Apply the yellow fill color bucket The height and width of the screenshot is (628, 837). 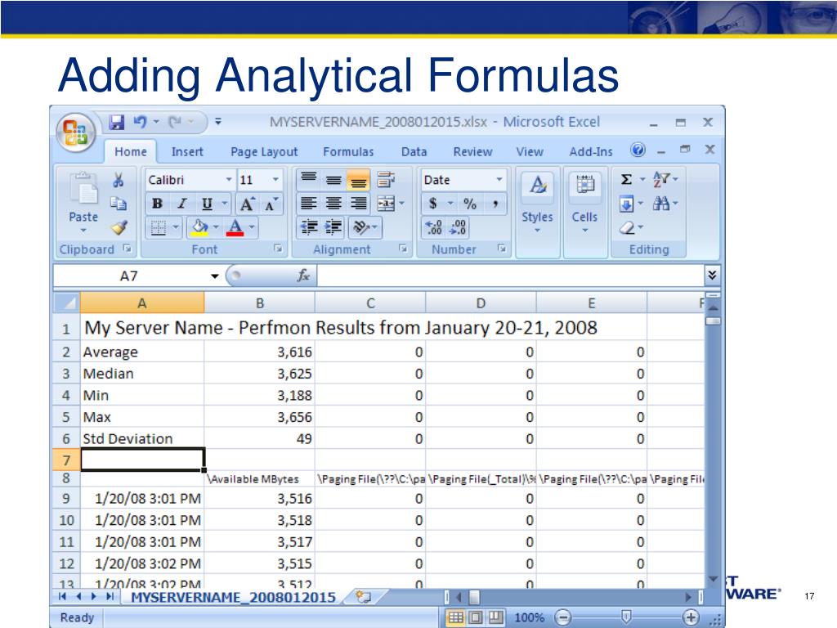[x=199, y=228]
